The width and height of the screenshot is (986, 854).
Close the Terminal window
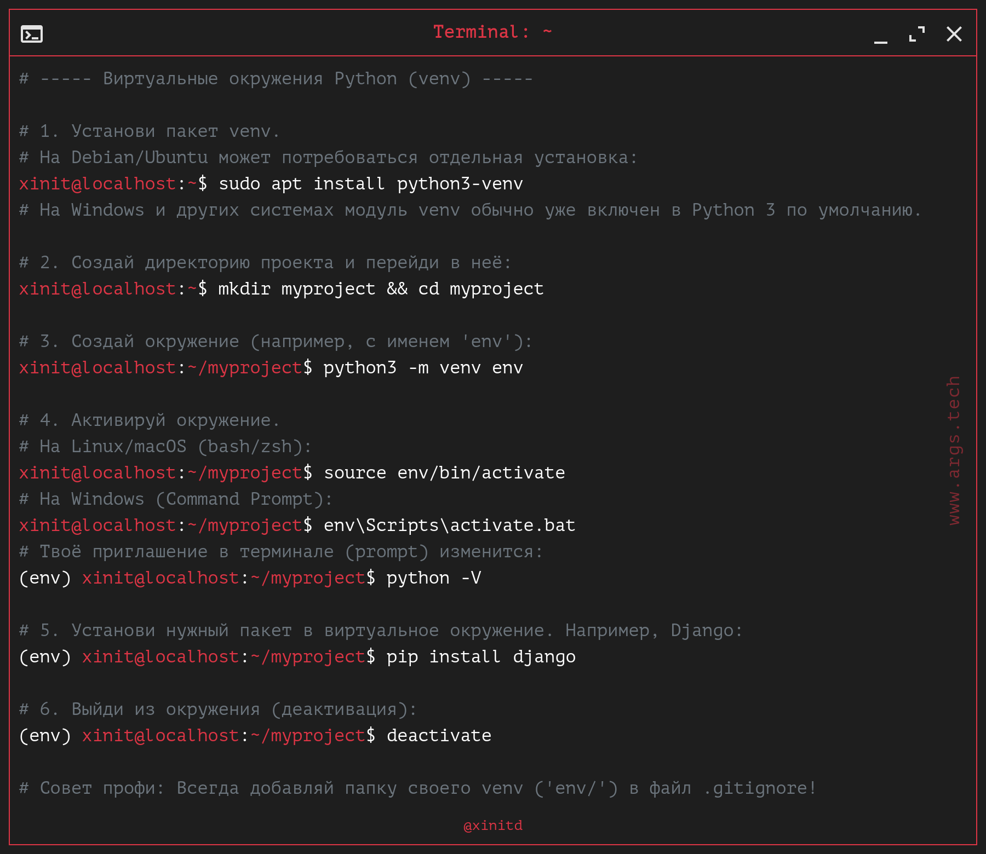click(x=954, y=34)
